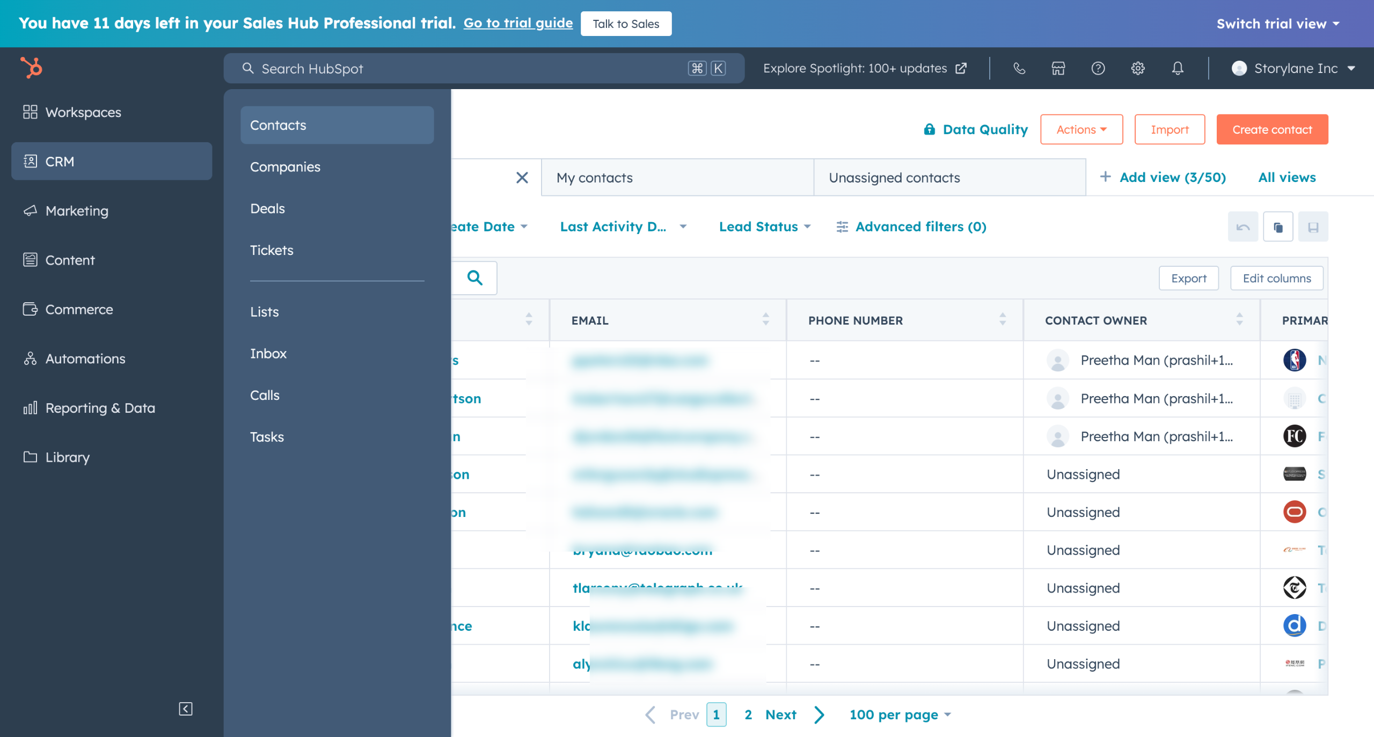1374x737 pixels.
Task: Switch to the My contacts tab
Action: pos(677,178)
